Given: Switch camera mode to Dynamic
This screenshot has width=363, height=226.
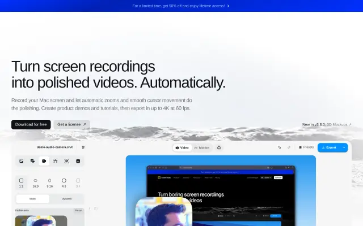Looking at the screenshot, I should pos(67,199).
